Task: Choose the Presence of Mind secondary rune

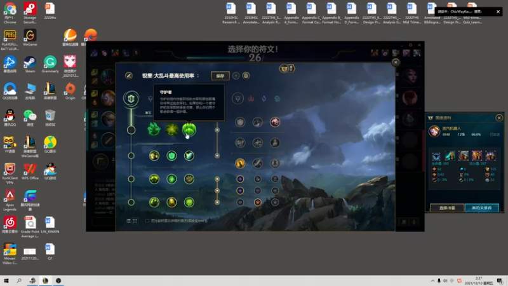Action: coord(275,122)
